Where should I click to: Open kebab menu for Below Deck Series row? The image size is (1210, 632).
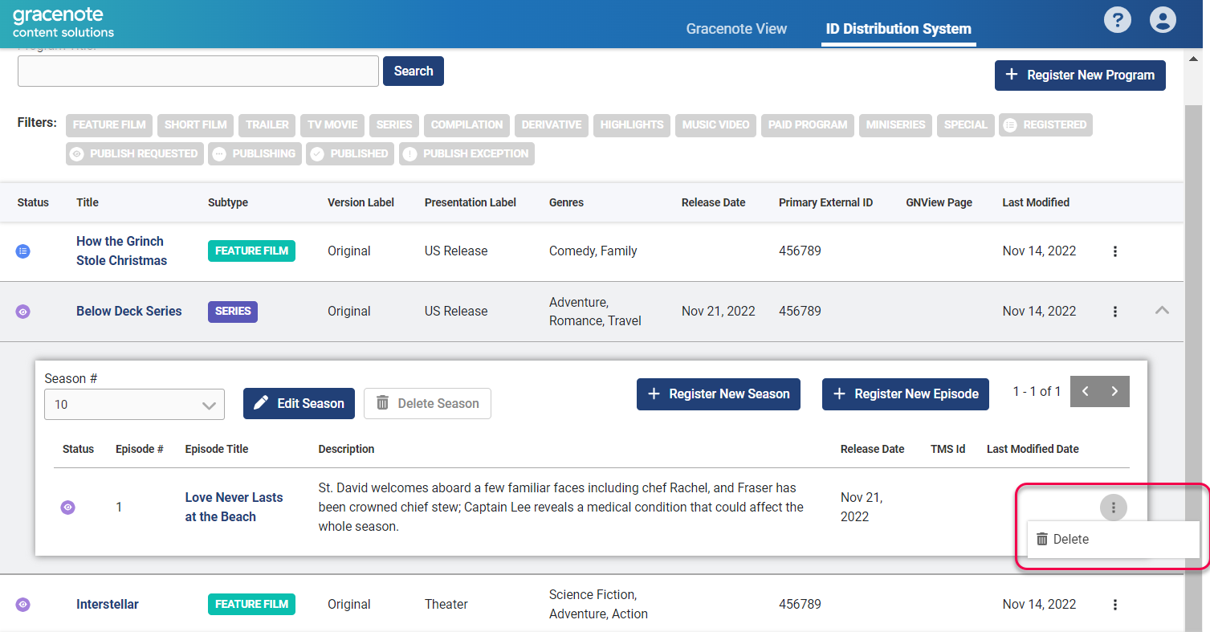pyautogui.click(x=1114, y=312)
